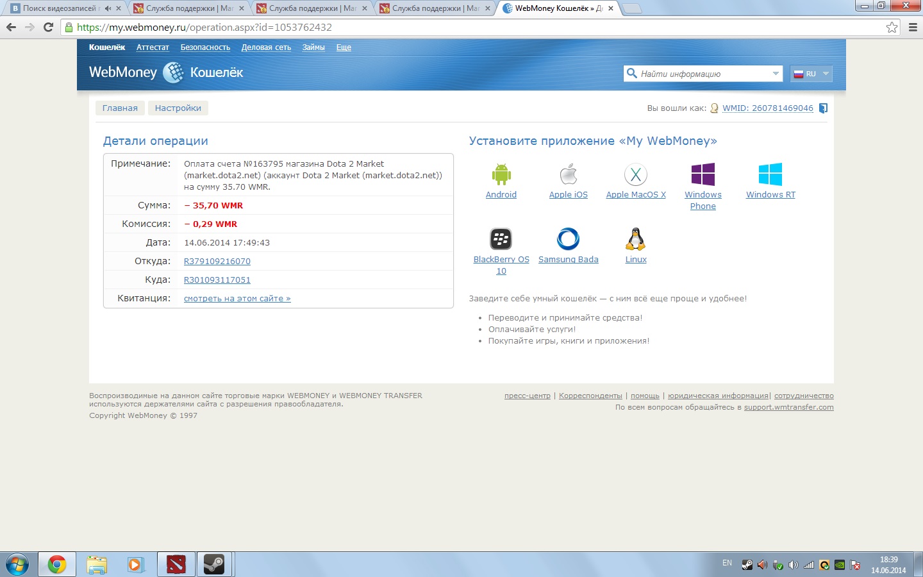Open the Chrome hamburger menu

(x=913, y=27)
